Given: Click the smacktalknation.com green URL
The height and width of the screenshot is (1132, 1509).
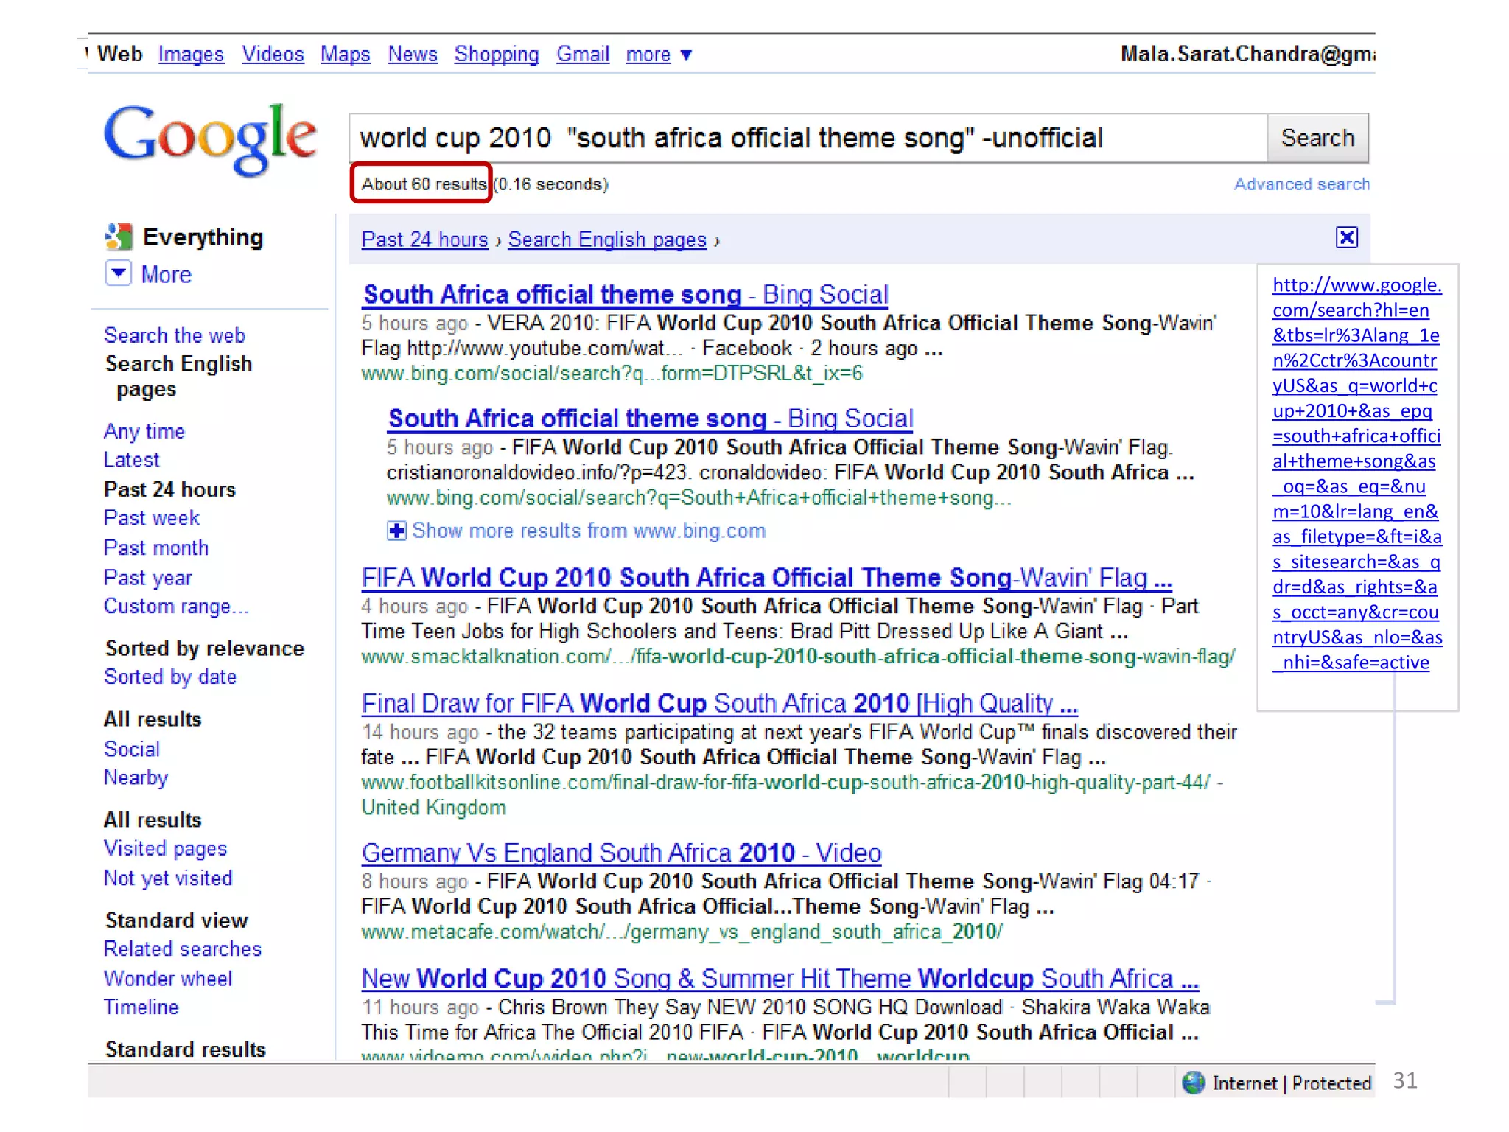Looking at the screenshot, I should pos(798,657).
